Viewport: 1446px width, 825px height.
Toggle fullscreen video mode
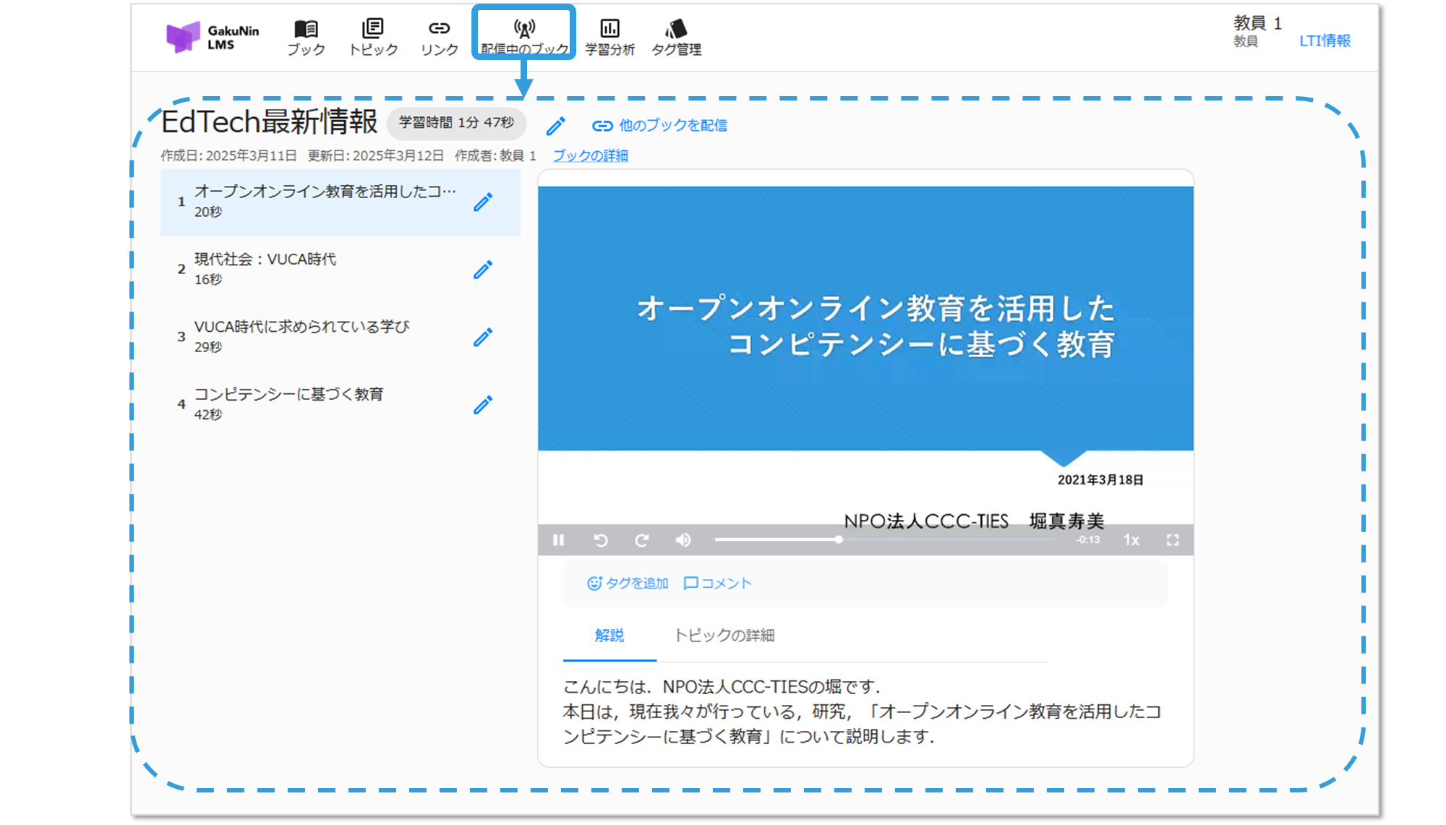pos(1173,540)
